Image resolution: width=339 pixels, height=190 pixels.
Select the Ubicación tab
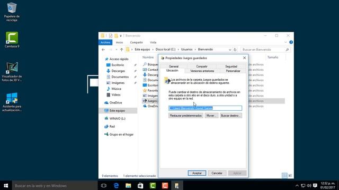click(x=172, y=71)
